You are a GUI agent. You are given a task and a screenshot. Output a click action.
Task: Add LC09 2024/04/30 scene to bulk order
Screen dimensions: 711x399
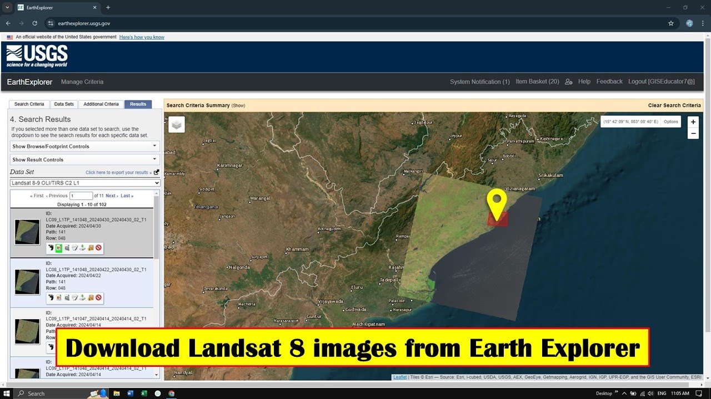91,248
